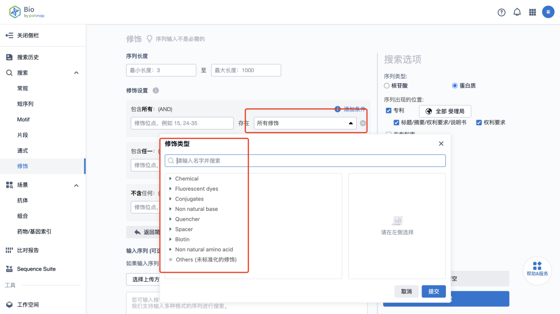Expand the Fluorescent dyes node
The width and height of the screenshot is (560, 314).
pos(170,189)
